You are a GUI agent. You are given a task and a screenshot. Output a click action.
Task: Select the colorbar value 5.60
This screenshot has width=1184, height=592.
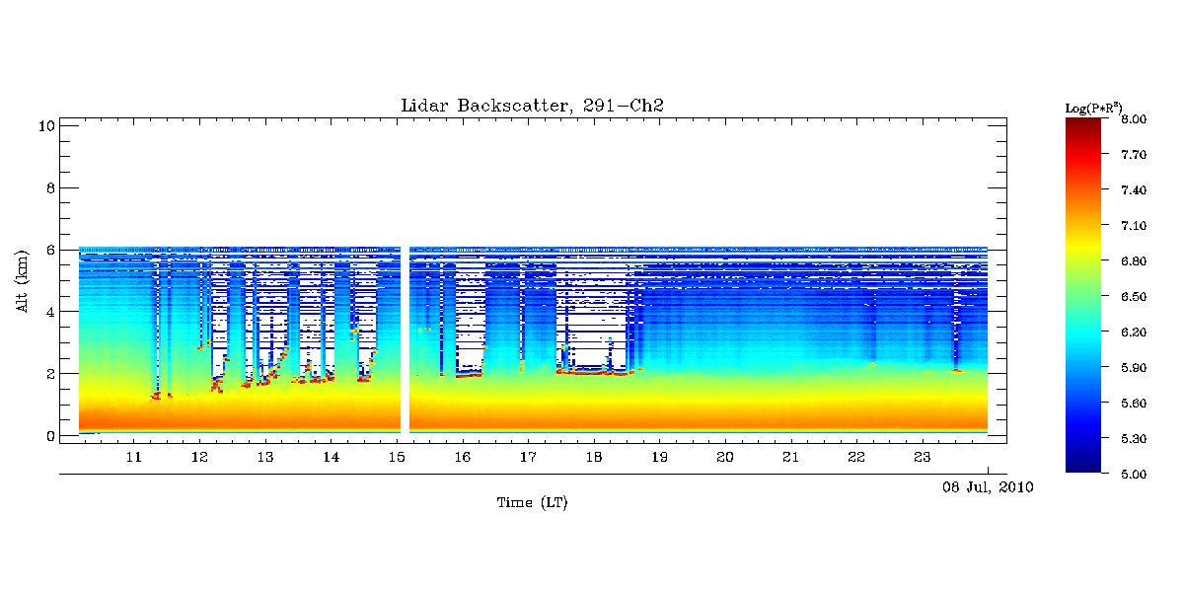click(x=1134, y=404)
